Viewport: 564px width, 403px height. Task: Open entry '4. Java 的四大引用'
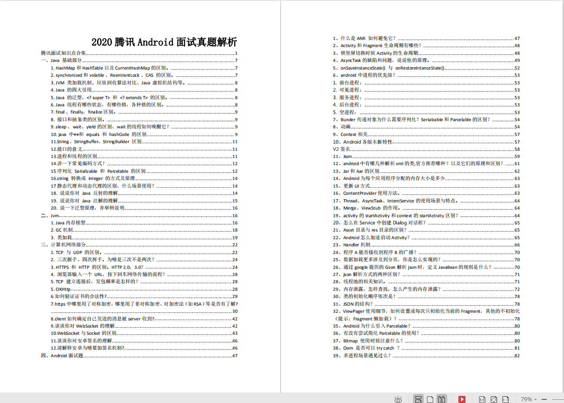(144, 90)
